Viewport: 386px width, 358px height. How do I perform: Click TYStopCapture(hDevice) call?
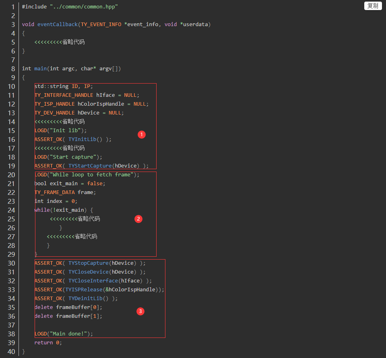point(102,263)
